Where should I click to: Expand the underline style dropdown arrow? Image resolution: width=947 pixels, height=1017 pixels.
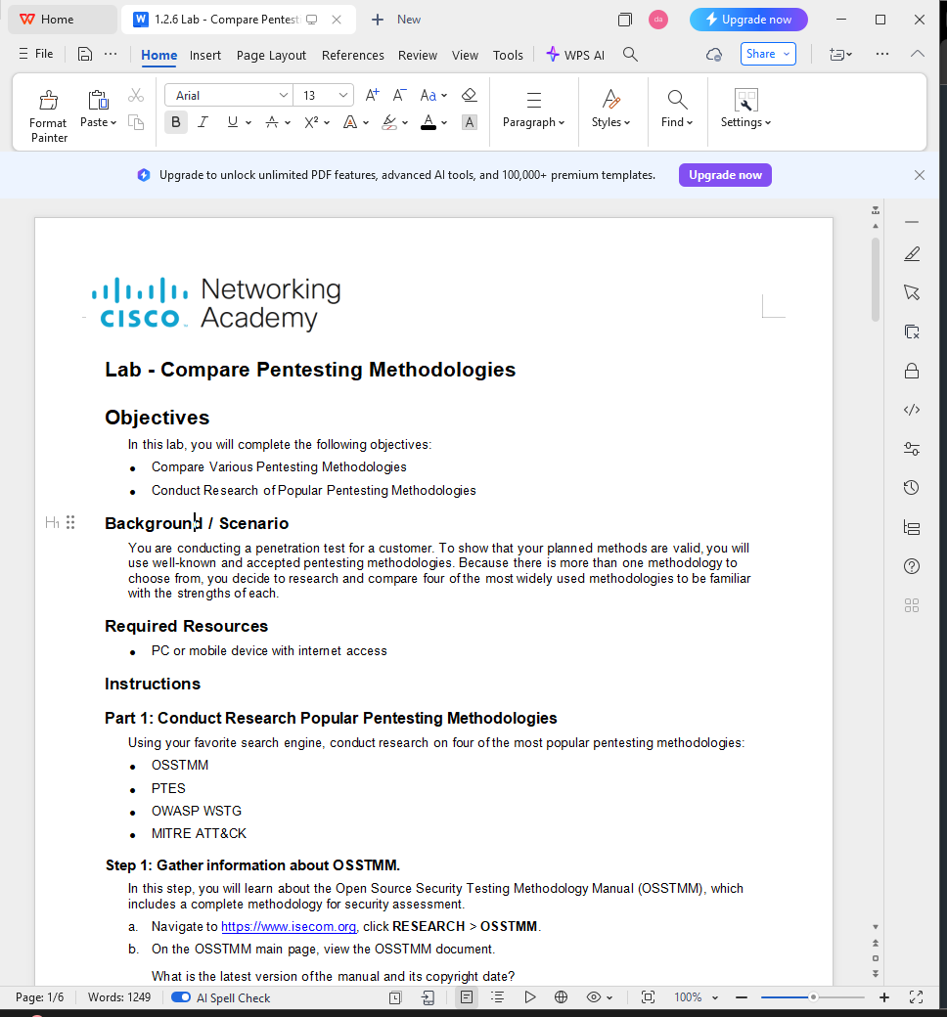click(x=248, y=122)
